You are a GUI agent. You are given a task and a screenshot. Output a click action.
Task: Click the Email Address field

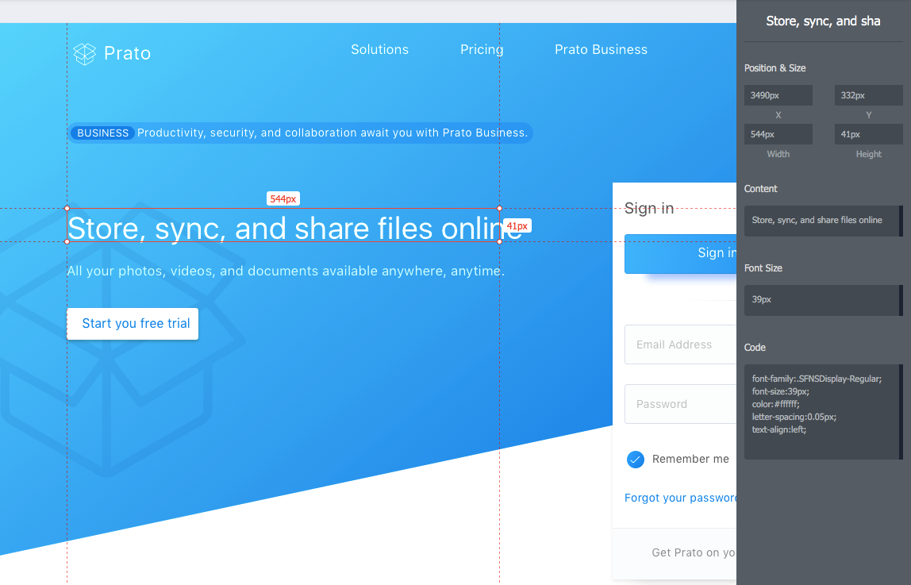pos(680,344)
